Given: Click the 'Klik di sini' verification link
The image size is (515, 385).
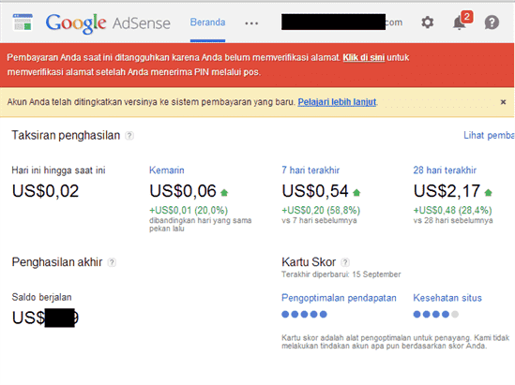Looking at the screenshot, I should (x=364, y=58).
